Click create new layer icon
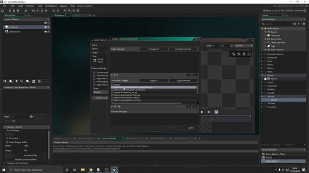This screenshot has width=309, height=173. [x=5, y=81]
